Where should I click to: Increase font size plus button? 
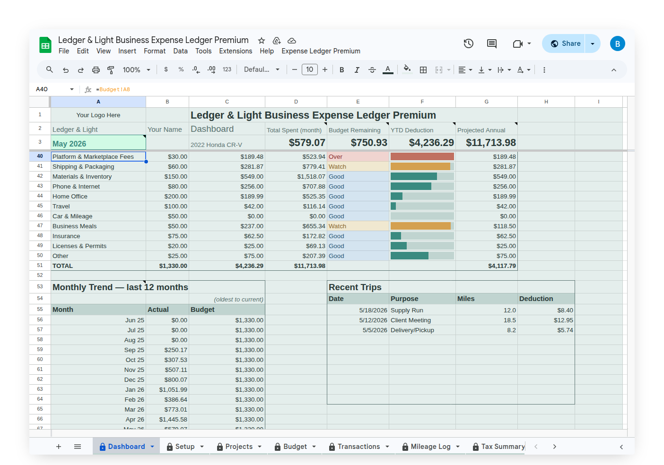point(325,69)
